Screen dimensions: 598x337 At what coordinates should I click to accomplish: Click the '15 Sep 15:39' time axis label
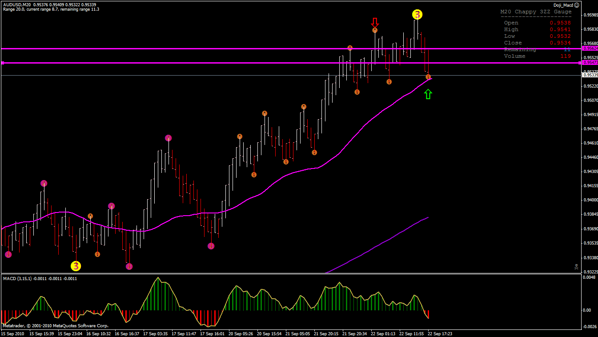click(x=42, y=333)
